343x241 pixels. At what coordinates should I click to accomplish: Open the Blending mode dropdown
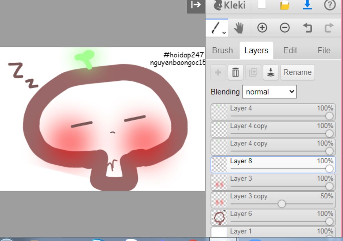coord(269,92)
